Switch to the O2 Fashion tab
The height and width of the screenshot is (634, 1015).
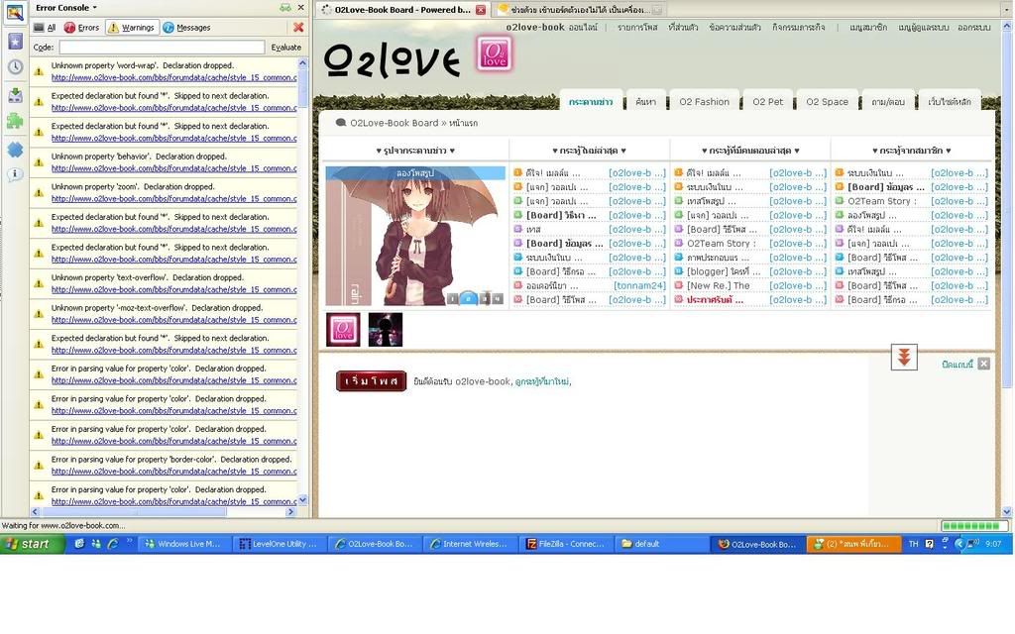(x=705, y=102)
